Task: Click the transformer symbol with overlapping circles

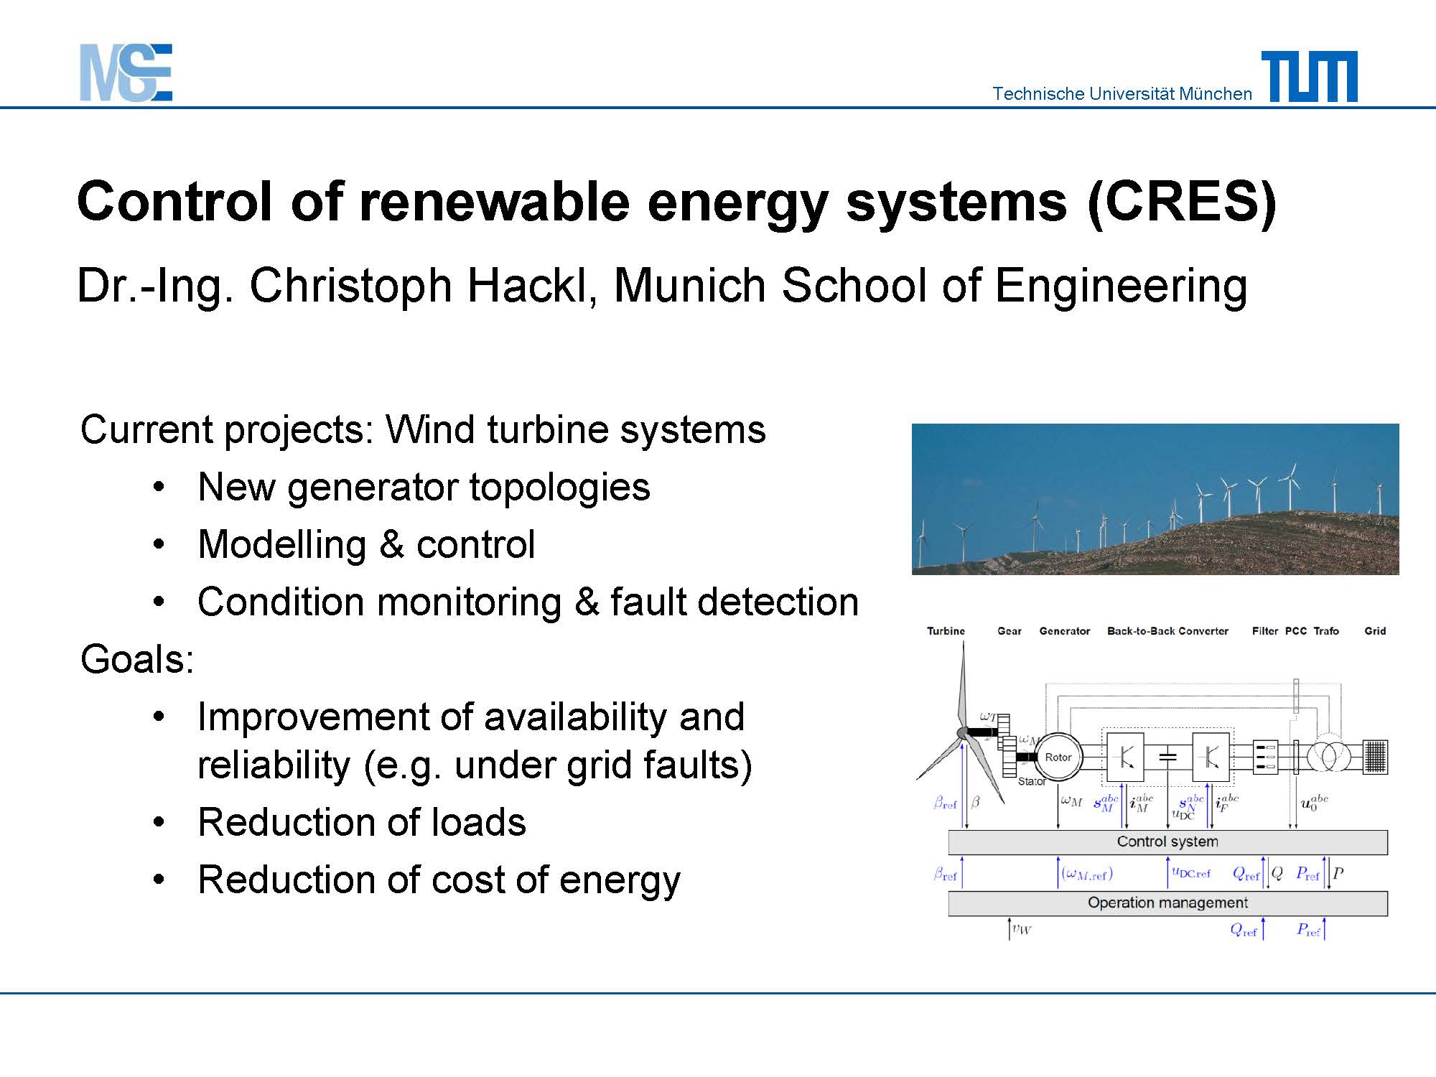Action: [x=1328, y=756]
